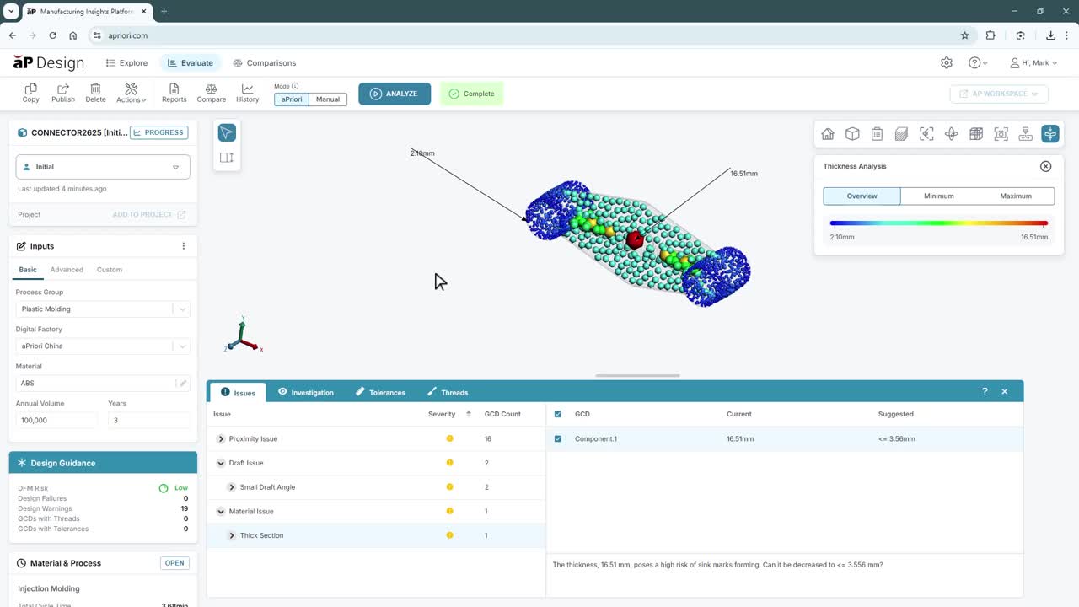This screenshot has width=1079, height=607.
Task: Uncheck the Component:1 checkbox
Action: (558, 438)
